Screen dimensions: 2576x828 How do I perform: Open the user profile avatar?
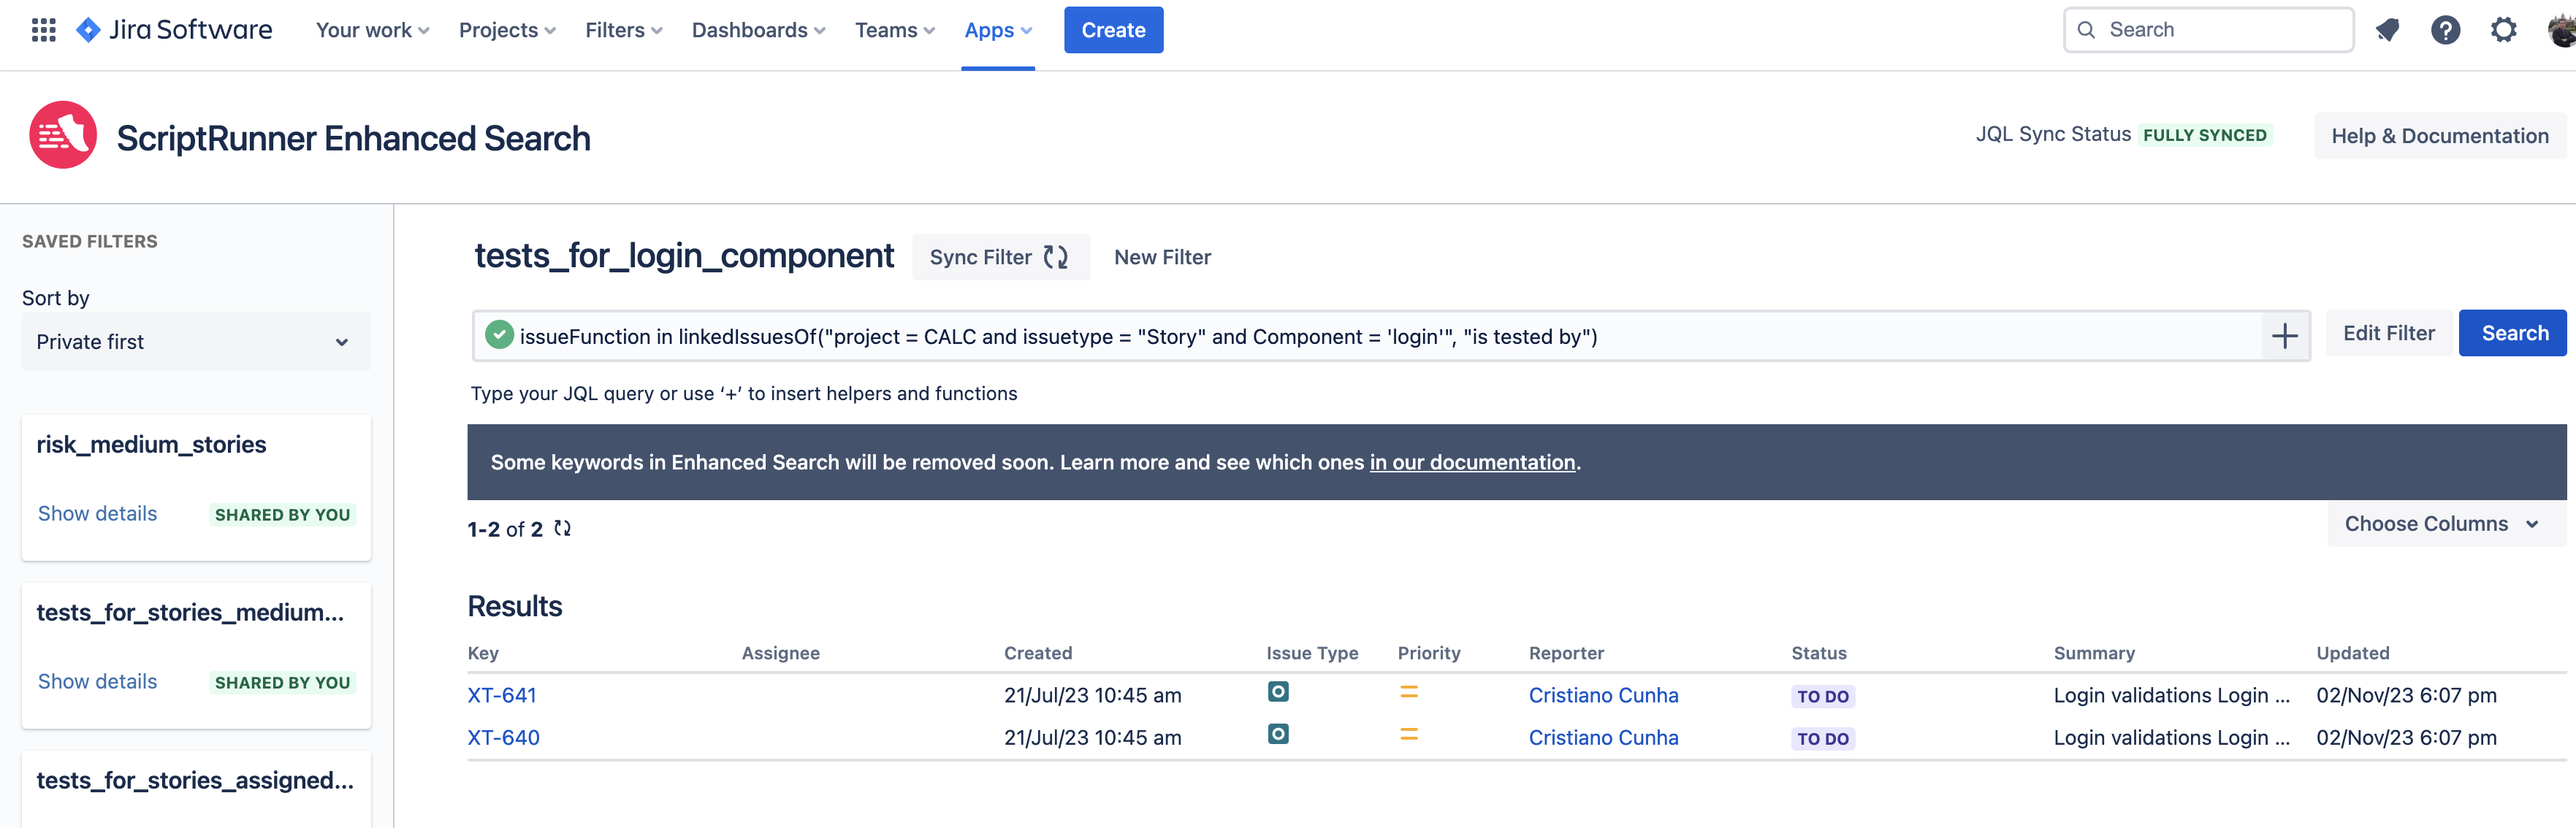coord(2562,30)
